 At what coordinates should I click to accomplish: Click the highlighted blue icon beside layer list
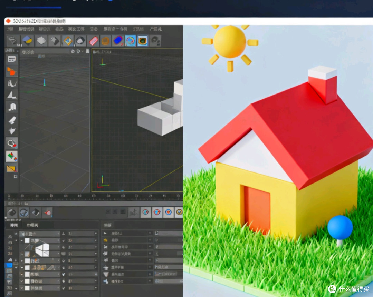[9, 265]
